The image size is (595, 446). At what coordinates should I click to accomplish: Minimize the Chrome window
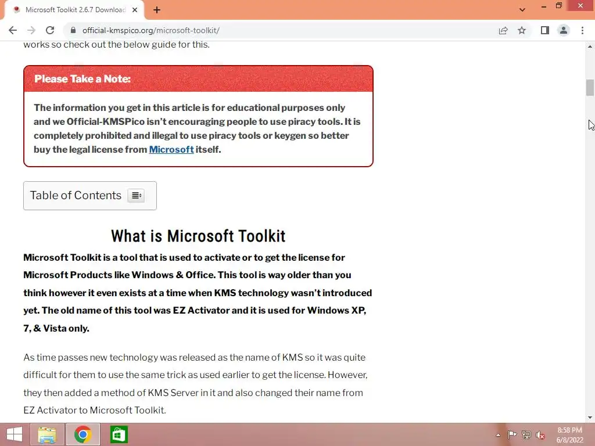pos(544,6)
